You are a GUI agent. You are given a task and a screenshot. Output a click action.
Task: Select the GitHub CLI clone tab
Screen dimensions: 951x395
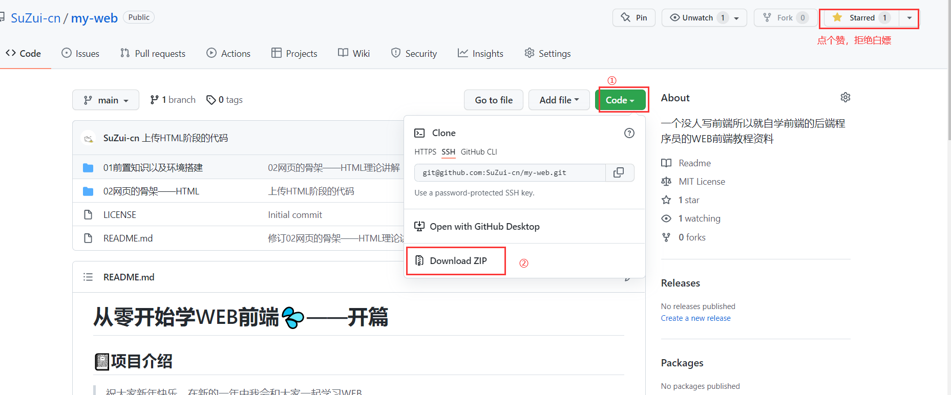(479, 152)
